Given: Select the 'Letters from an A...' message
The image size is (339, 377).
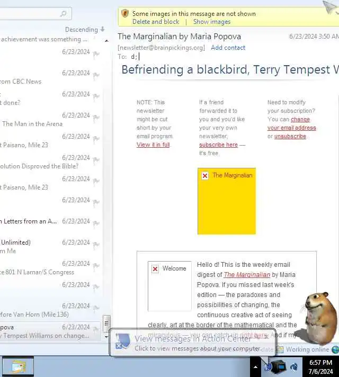Looking at the screenshot, I should tap(50, 225).
